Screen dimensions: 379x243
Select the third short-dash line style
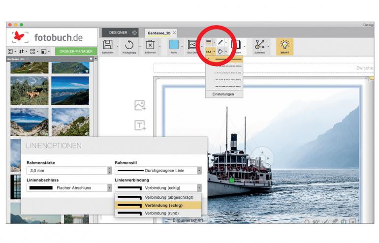click(224, 73)
